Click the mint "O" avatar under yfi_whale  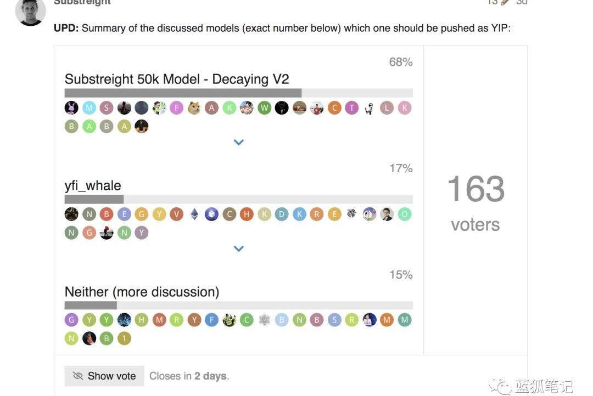click(404, 214)
